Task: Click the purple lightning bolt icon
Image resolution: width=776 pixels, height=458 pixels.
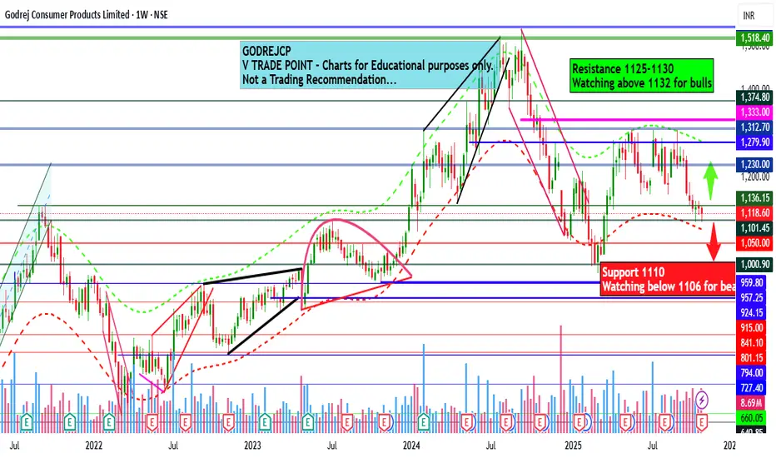Action: (x=702, y=400)
